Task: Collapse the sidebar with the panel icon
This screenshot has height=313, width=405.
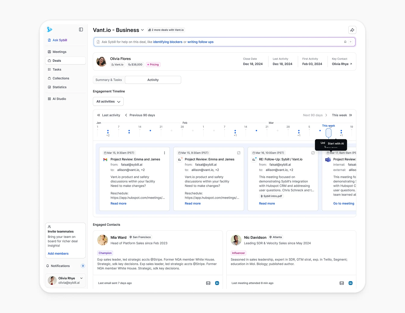Action: coord(81,29)
